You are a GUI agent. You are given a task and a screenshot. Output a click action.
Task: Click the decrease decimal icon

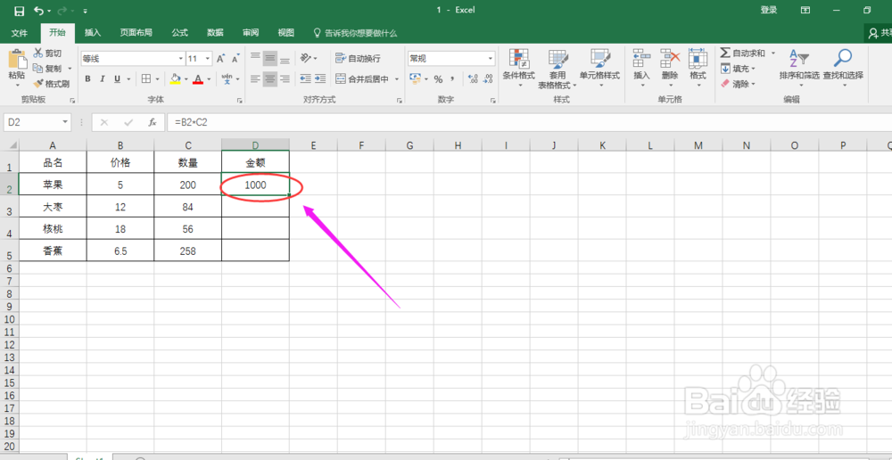tap(488, 79)
